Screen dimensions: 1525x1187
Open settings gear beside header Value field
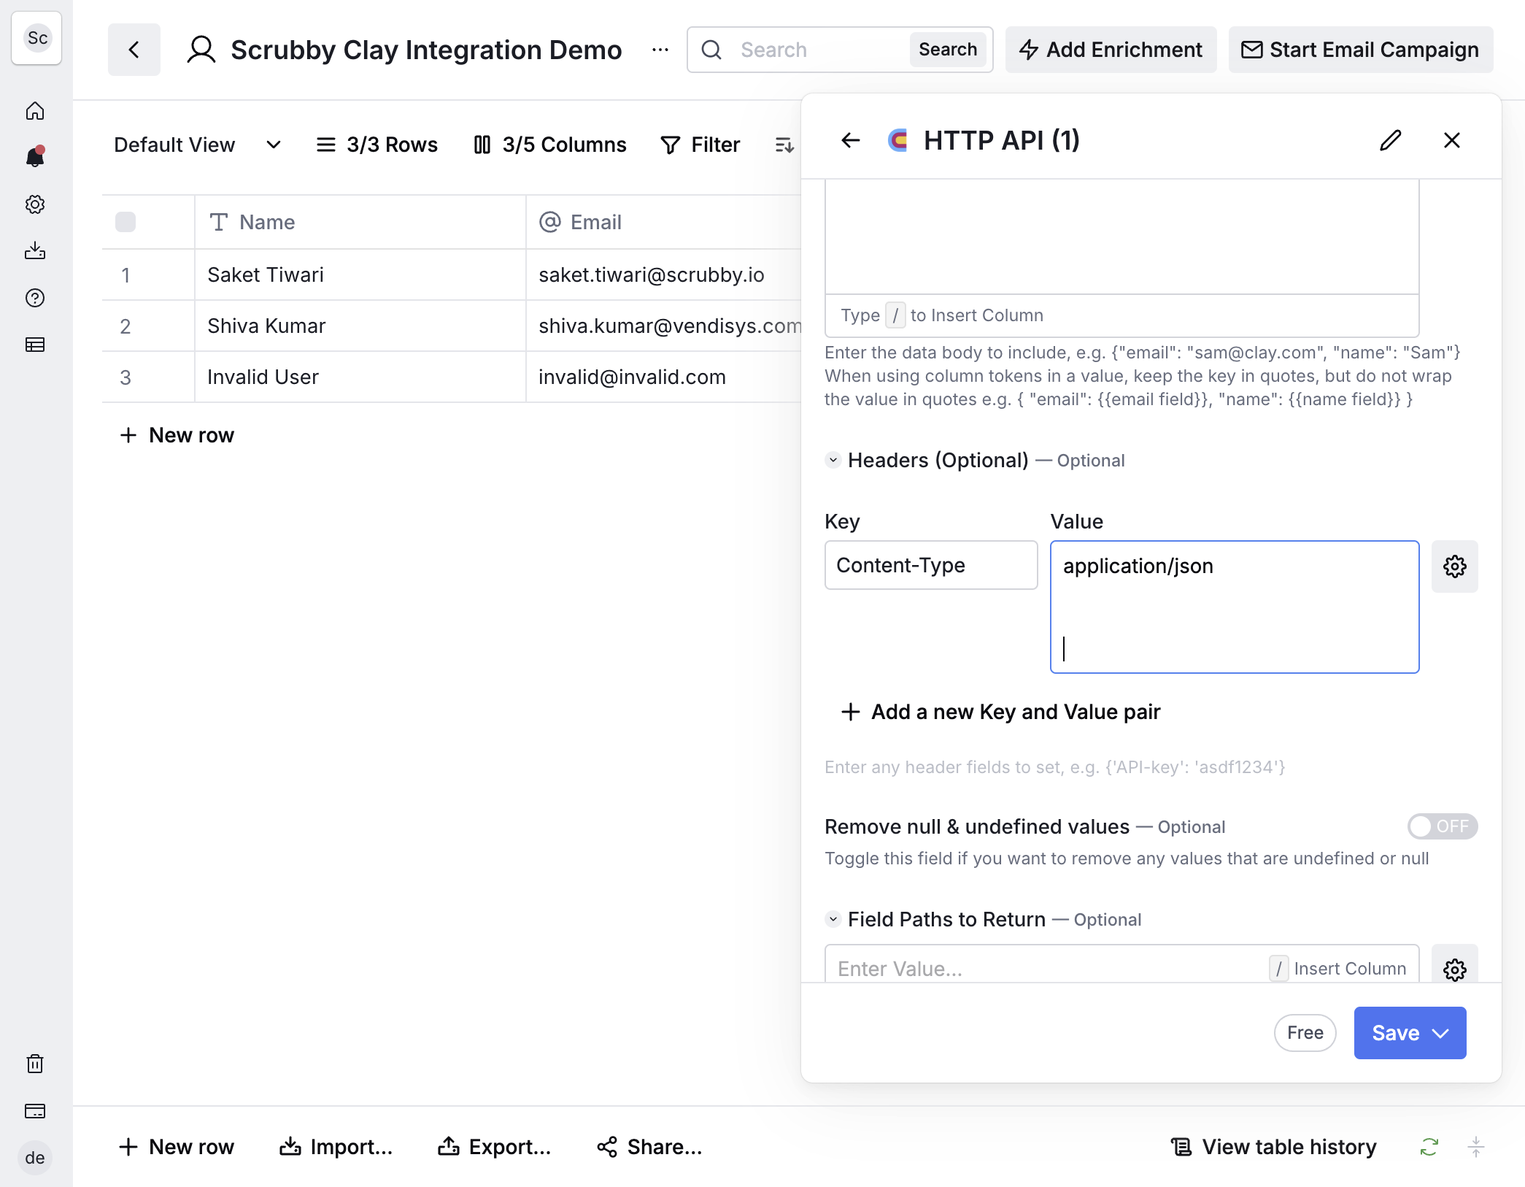(x=1455, y=566)
